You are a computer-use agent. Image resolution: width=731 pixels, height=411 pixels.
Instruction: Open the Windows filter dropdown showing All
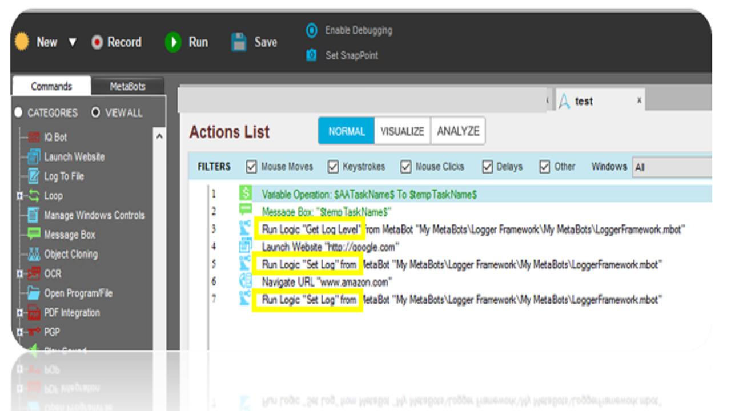click(x=672, y=167)
